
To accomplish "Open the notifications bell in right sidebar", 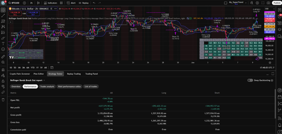I will [279, 125].
